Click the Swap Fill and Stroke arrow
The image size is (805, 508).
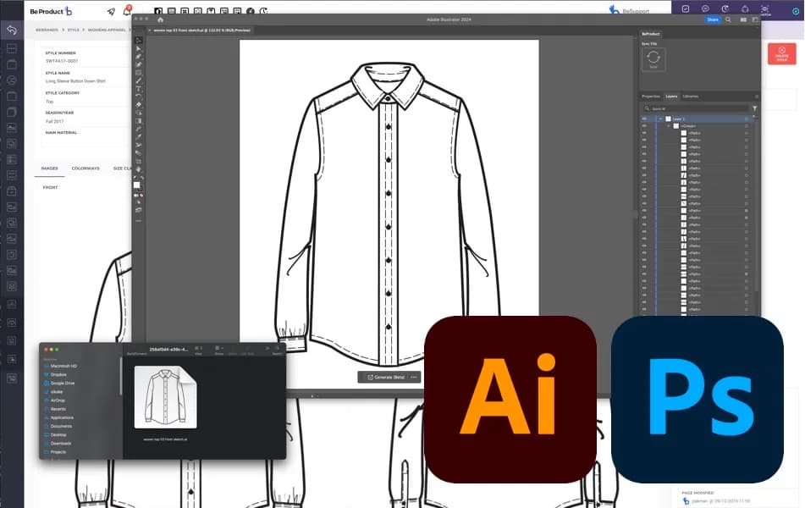141,178
